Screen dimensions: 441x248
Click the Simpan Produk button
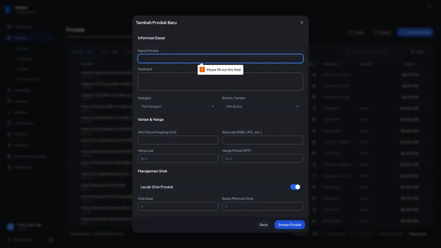[x=289, y=225]
